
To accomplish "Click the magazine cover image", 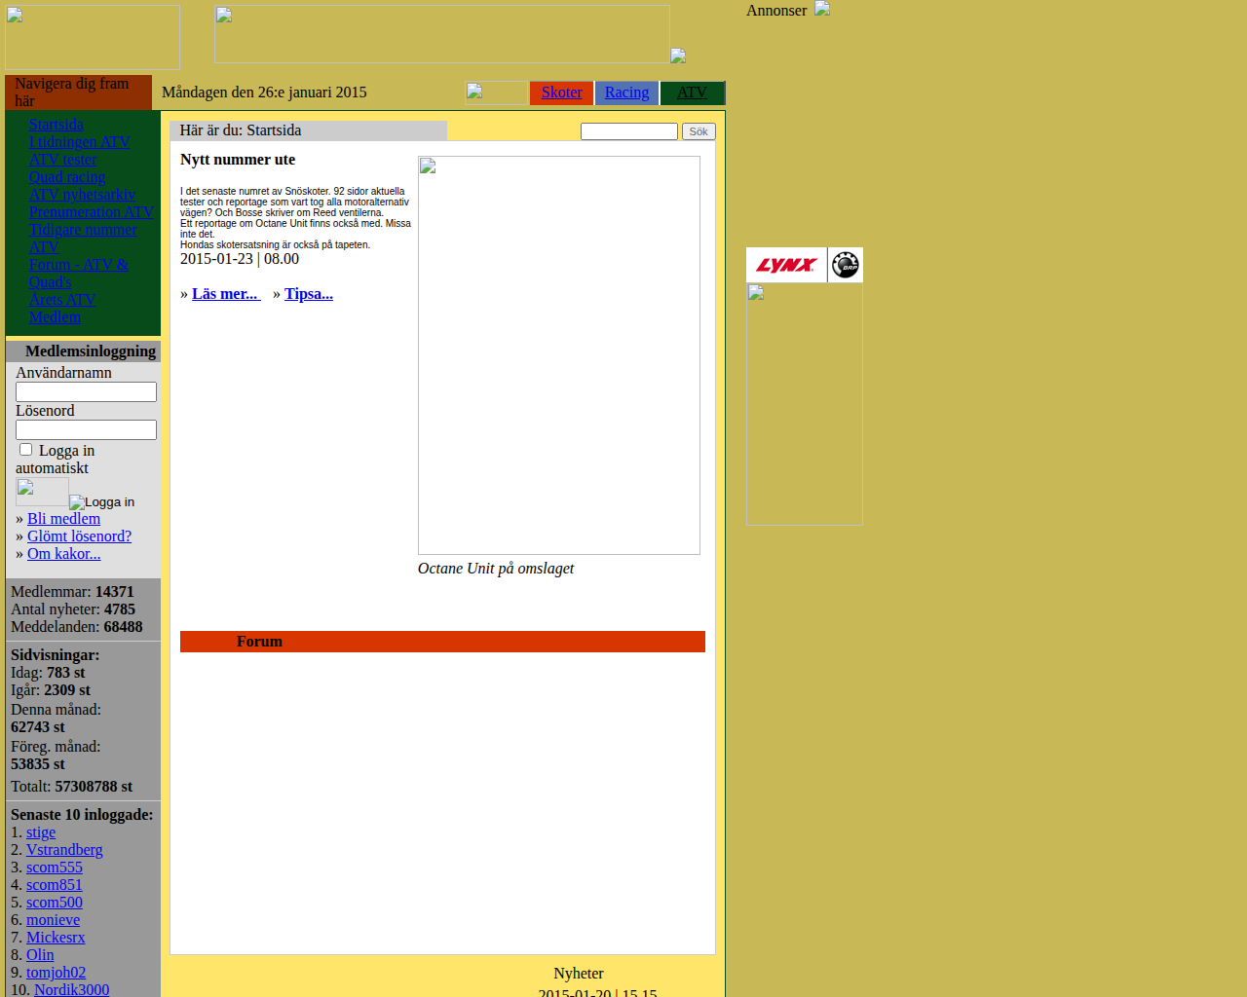I will (x=559, y=355).
